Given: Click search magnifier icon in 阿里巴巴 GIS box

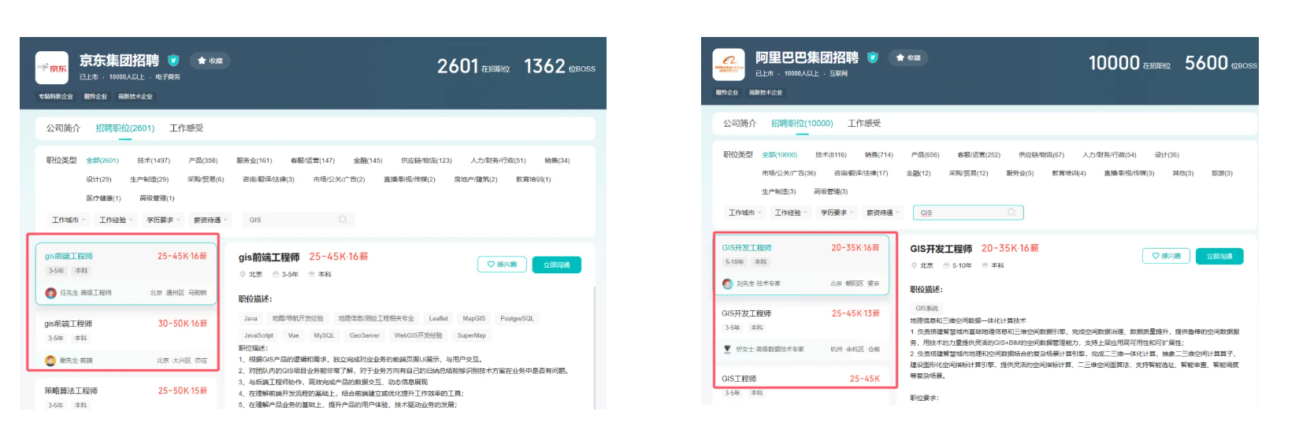Looking at the screenshot, I should (1012, 213).
